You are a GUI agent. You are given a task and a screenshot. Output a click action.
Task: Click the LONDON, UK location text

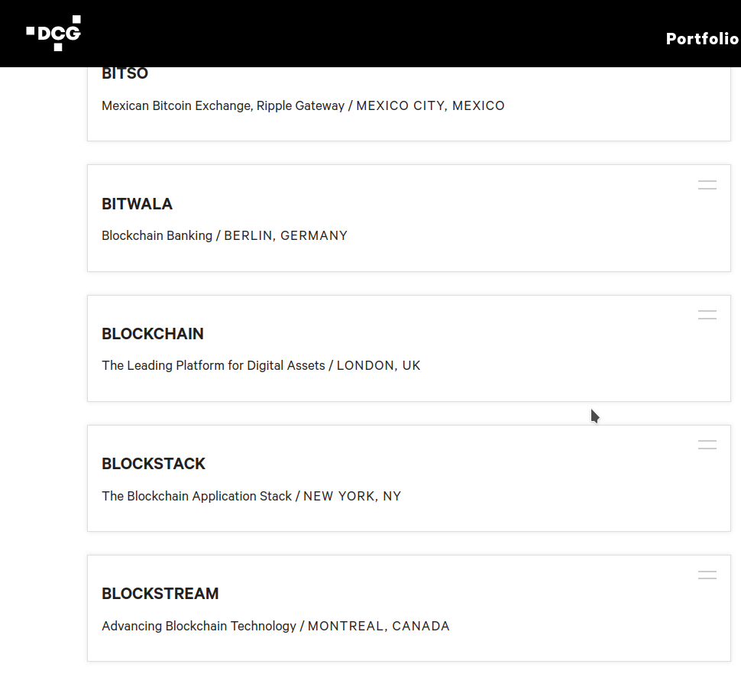click(379, 365)
